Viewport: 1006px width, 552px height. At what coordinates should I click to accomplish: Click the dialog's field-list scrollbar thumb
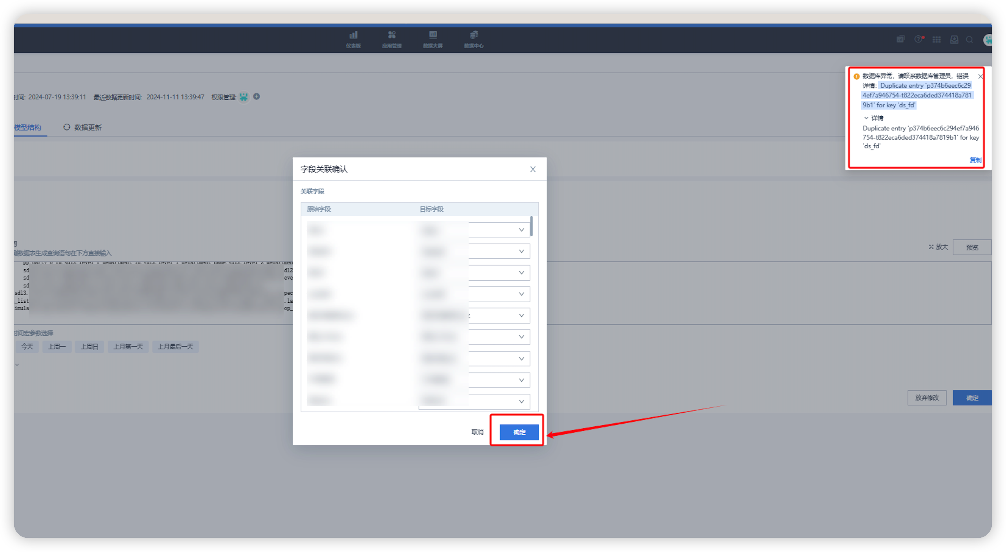click(x=531, y=226)
